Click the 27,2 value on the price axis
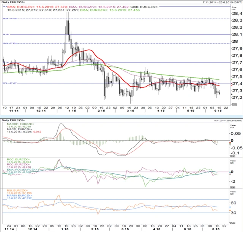The height and width of the screenshot is (232, 243). 235,98
